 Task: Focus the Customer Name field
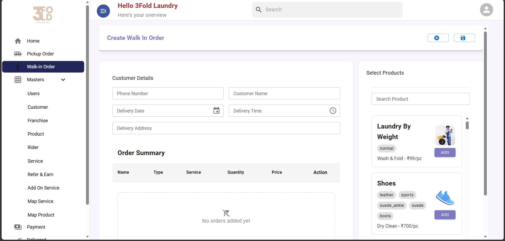(284, 93)
